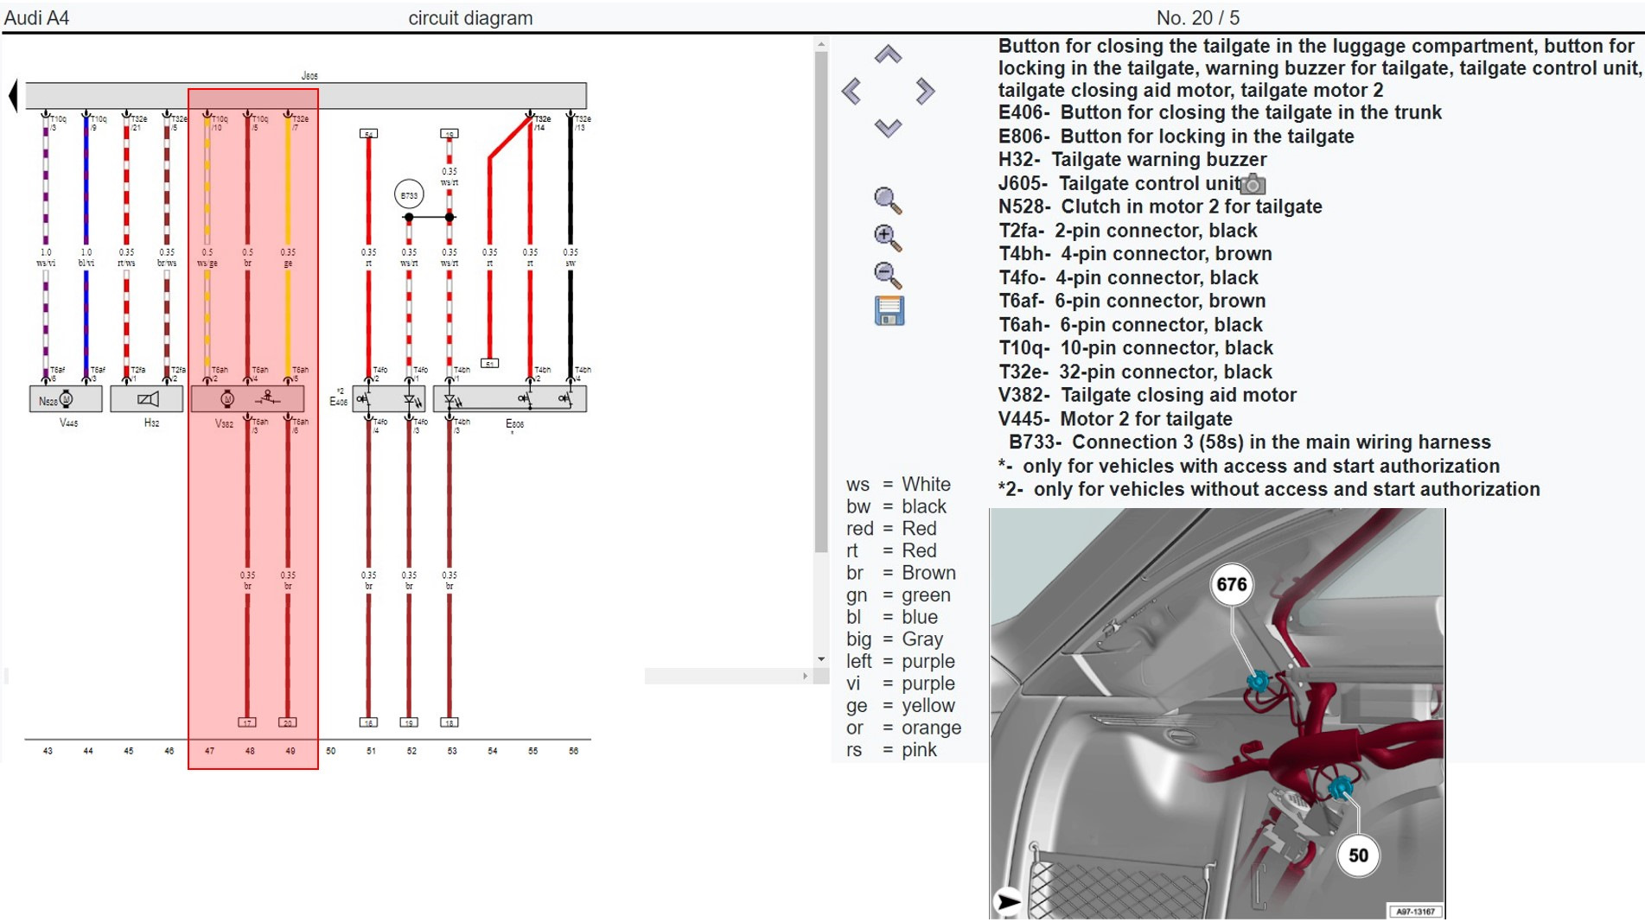The height and width of the screenshot is (922, 1645).
Task: Click reference box 51 on red wire
Action: 489,364
